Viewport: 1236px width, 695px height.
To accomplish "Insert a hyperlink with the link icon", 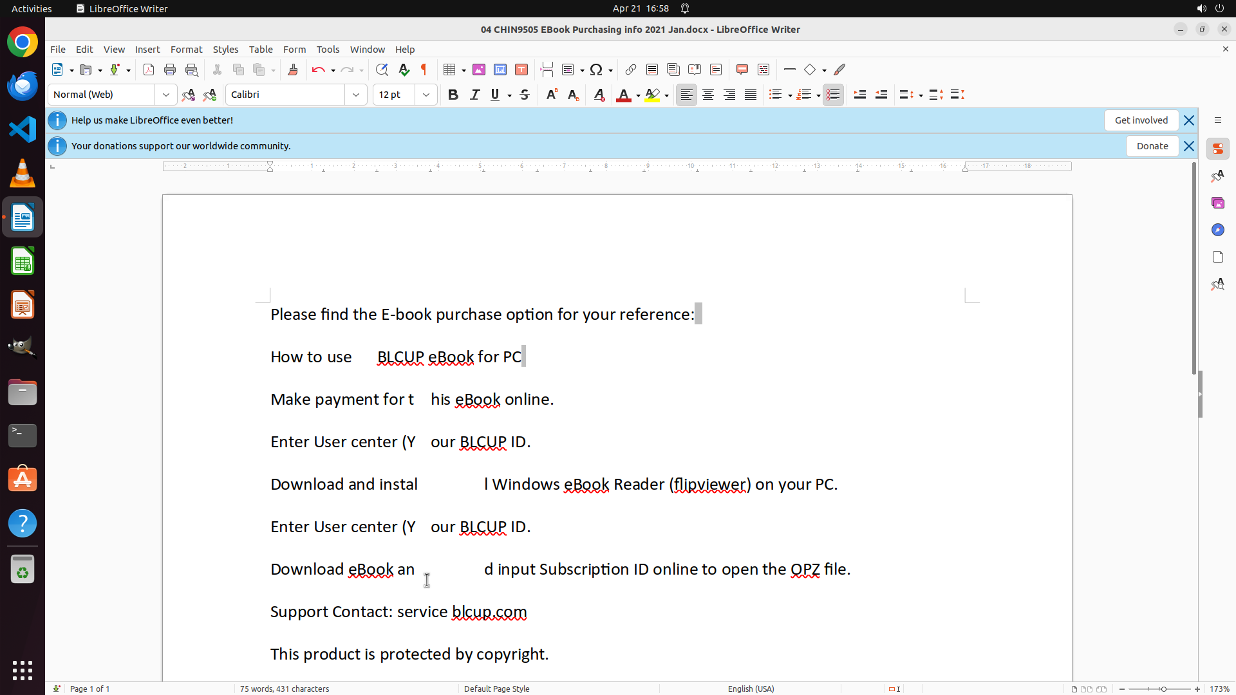I will [631, 69].
